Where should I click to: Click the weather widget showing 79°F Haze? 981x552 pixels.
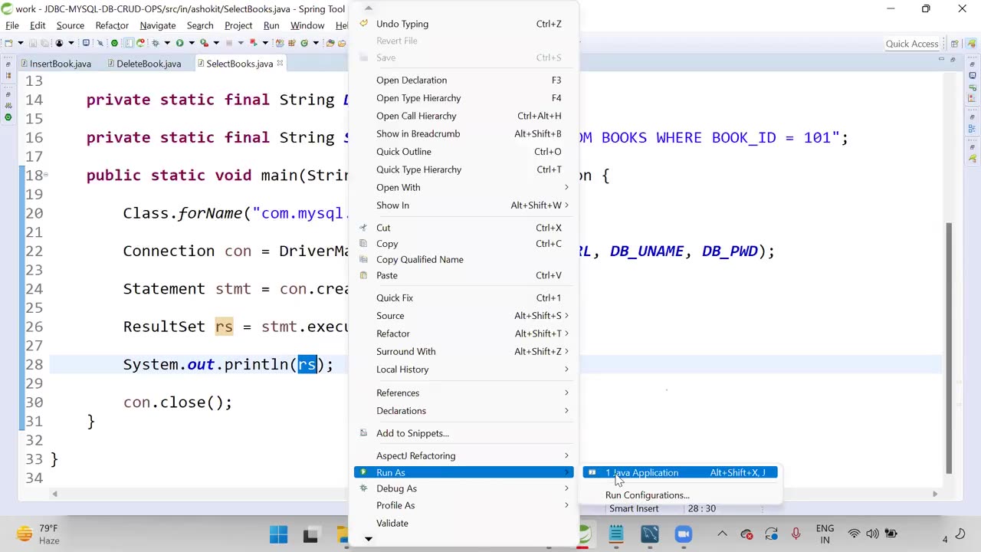[38, 534]
